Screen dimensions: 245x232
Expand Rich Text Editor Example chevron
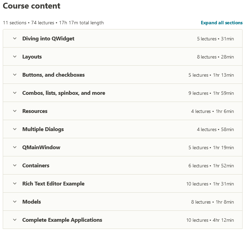coord(15,183)
